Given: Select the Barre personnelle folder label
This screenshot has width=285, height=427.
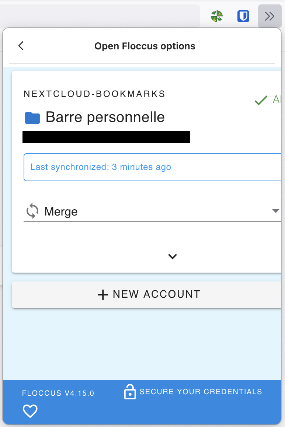Looking at the screenshot, I should (104, 117).
